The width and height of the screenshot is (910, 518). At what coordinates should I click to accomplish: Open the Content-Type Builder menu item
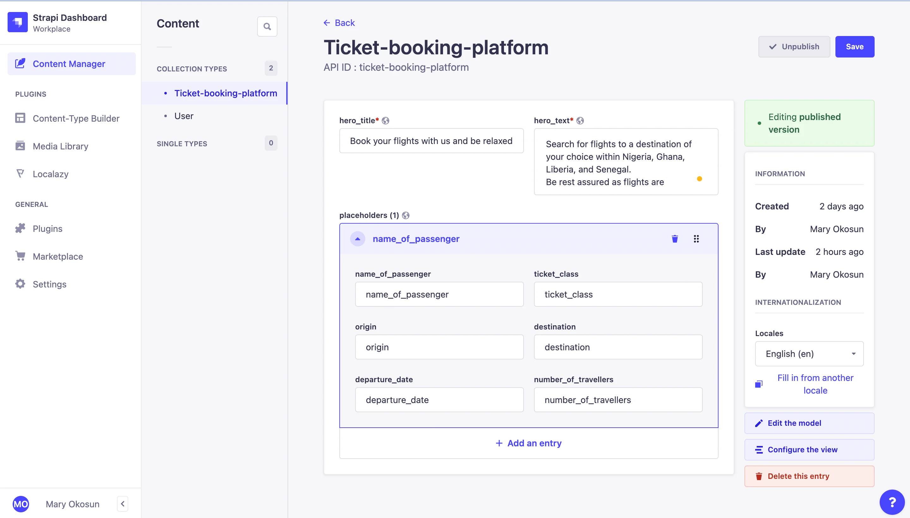[76, 118]
